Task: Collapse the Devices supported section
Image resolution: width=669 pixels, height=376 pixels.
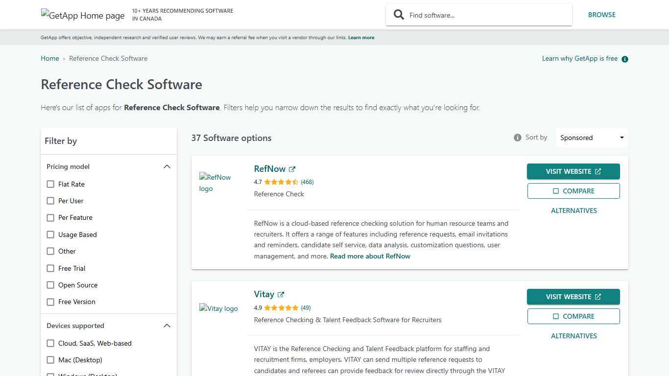Action: pyautogui.click(x=167, y=326)
